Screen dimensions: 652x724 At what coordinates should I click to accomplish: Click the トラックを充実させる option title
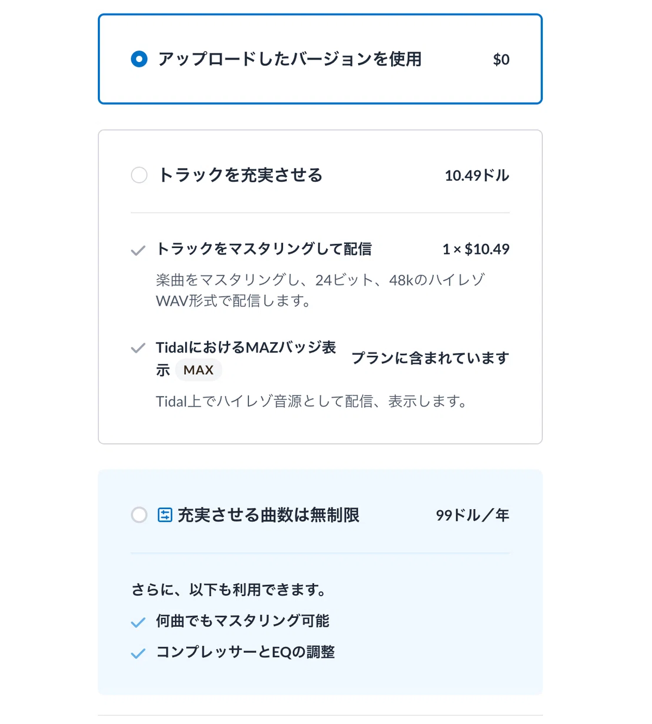coord(240,175)
